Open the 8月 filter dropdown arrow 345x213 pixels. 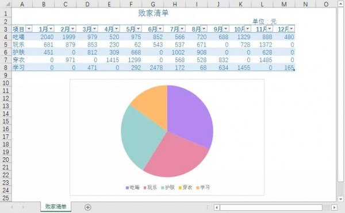[x=204, y=29]
